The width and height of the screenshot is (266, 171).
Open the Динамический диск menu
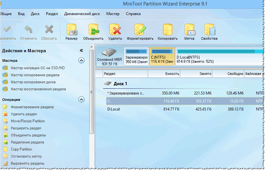(x=82, y=14)
